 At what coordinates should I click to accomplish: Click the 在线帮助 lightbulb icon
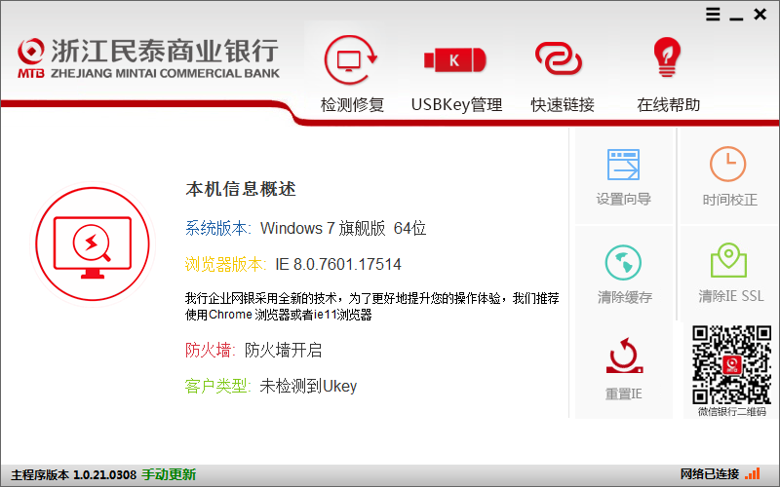point(667,57)
